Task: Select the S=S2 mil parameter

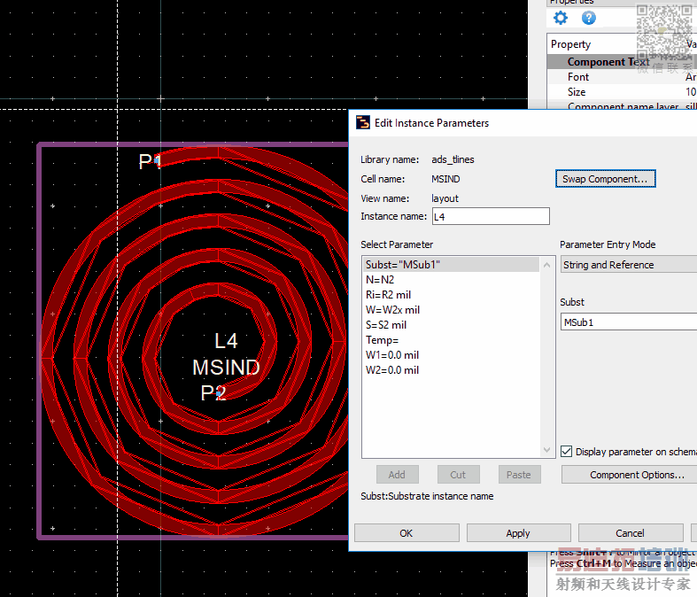Action: (x=386, y=325)
